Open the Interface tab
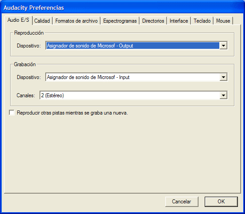 coord(179,21)
